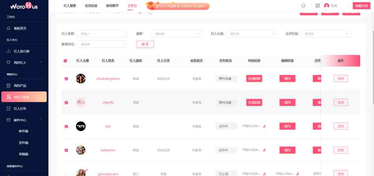Change 合作中 stage dropdown for tate

click(x=226, y=126)
